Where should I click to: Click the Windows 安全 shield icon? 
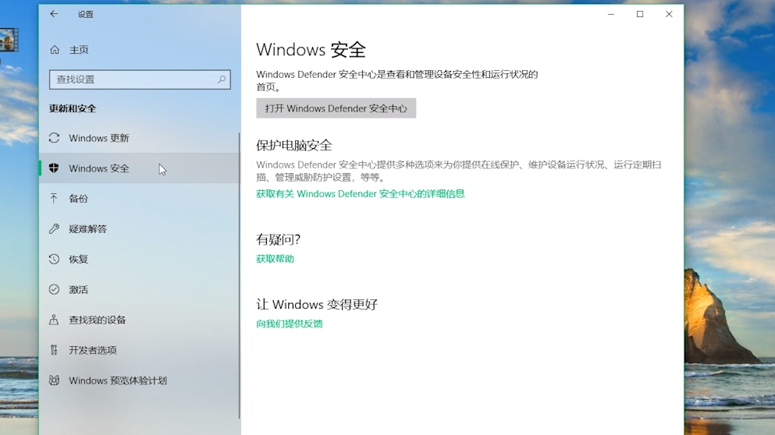(54, 168)
